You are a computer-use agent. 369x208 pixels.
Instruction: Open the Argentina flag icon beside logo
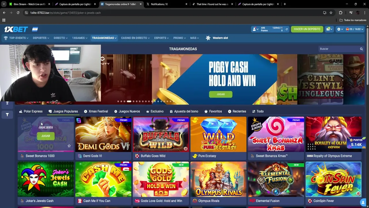coord(35,29)
